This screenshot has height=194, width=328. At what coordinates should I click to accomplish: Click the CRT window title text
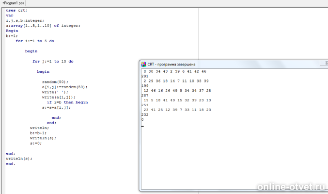point(172,65)
